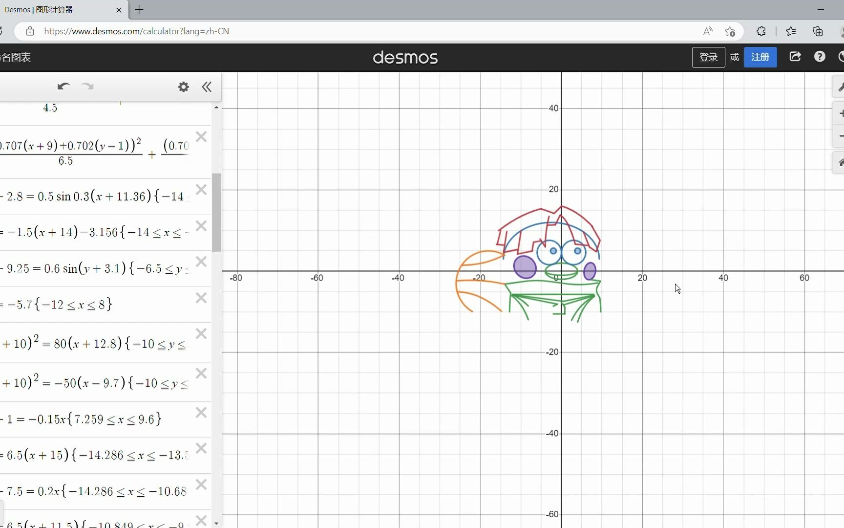Collapse the expression panel with the double chevron
The image size is (844, 528).
(207, 87)
